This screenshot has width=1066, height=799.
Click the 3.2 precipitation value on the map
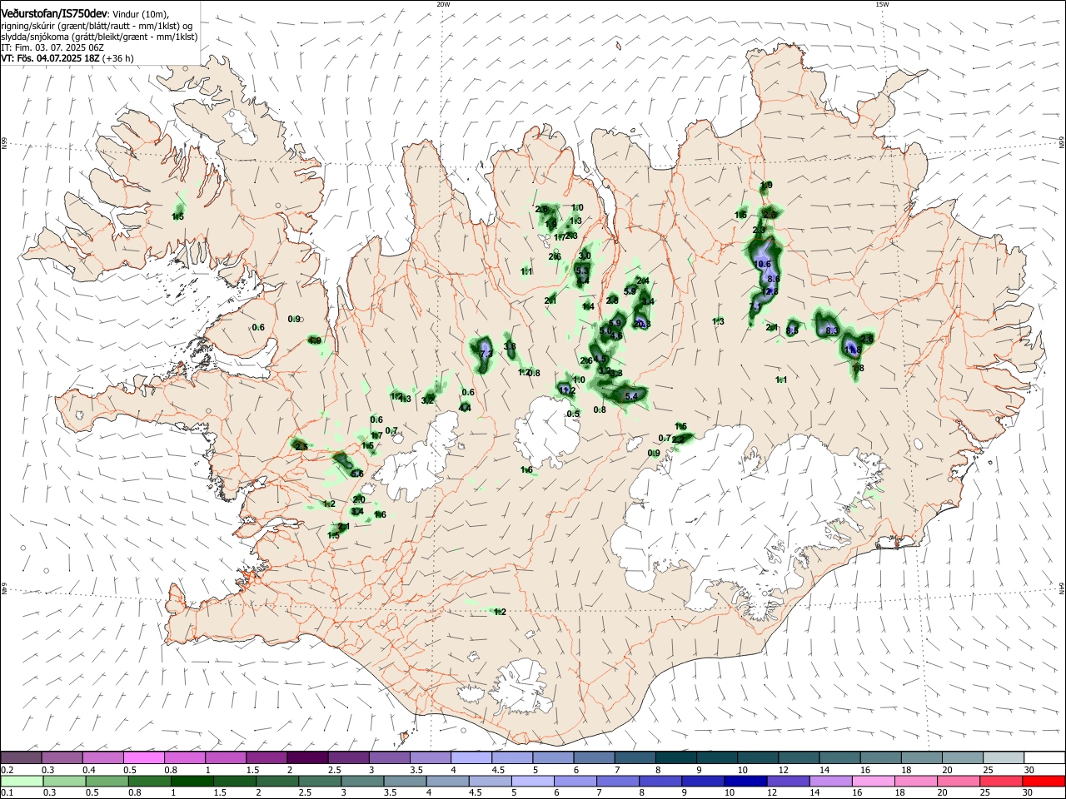(428, 400)
